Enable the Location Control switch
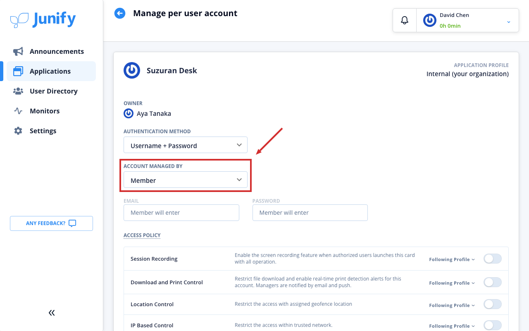 [x=493, y=305]
